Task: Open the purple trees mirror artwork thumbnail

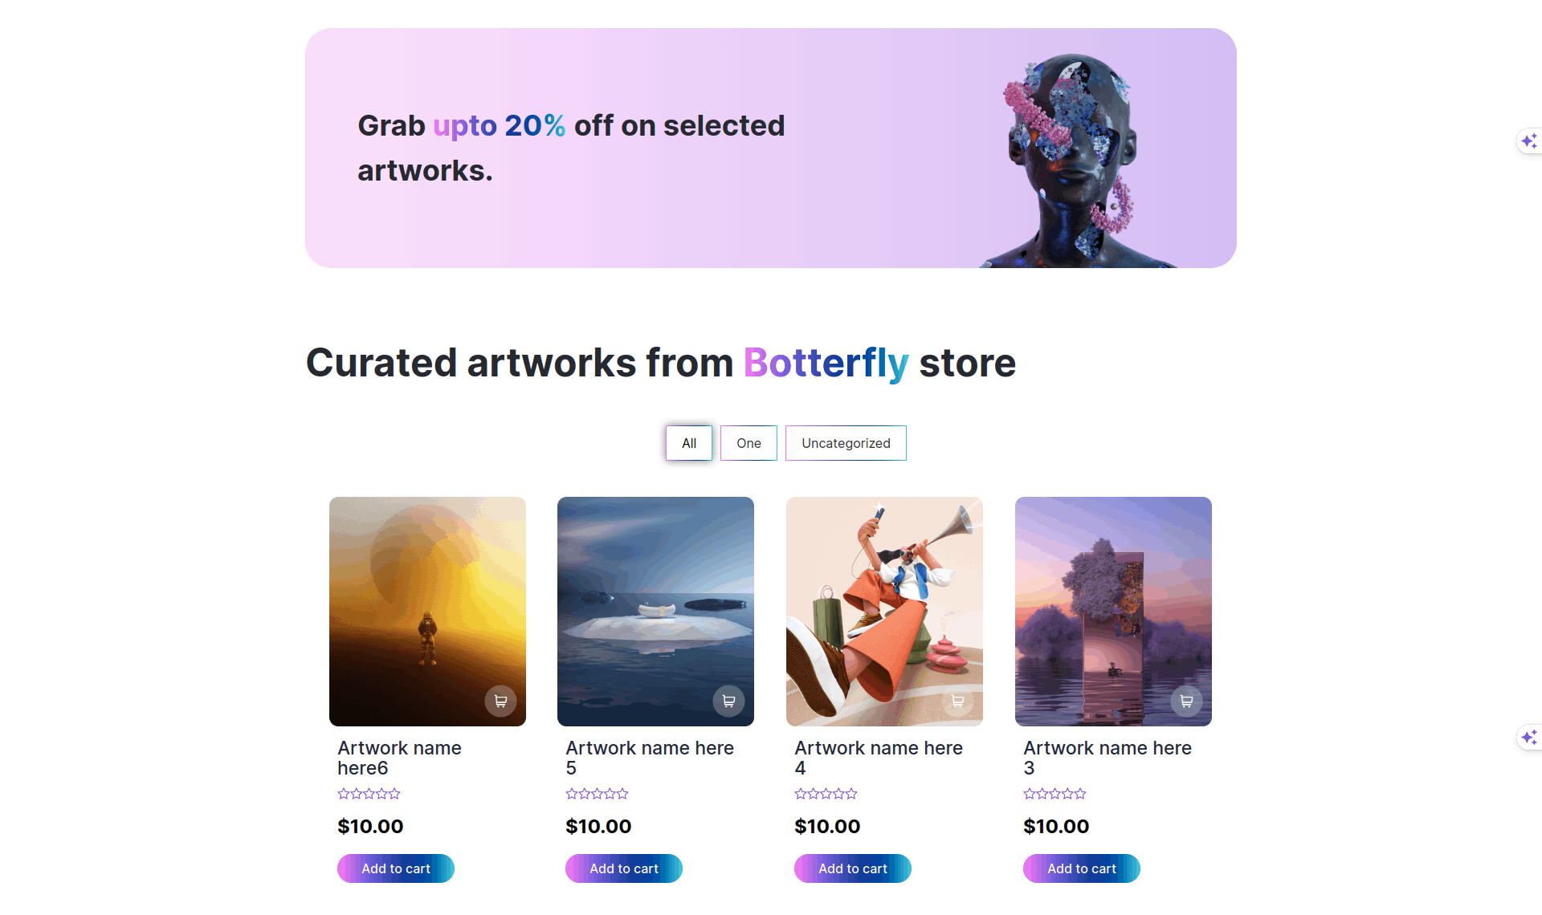Action: pyautogui.click(x=1113, y=612)
